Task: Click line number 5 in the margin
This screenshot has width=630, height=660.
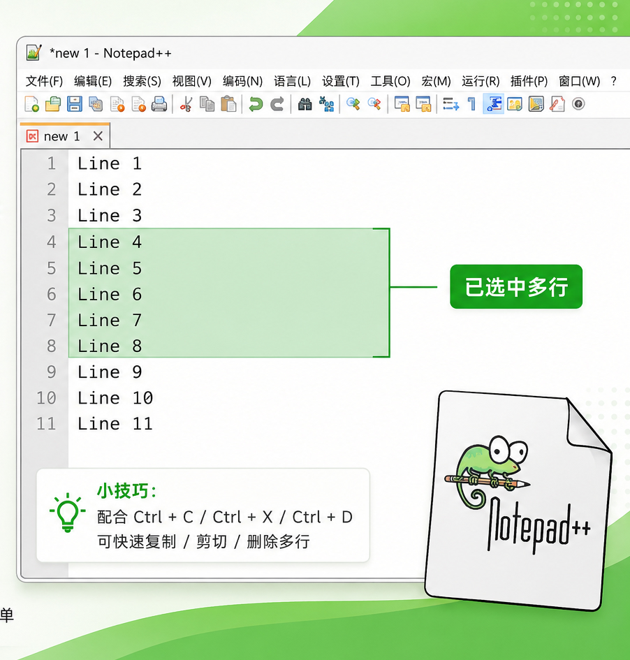Action: 52,268
